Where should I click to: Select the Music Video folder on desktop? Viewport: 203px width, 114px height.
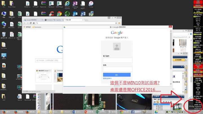pyautogui.click(x=12, y=5)
